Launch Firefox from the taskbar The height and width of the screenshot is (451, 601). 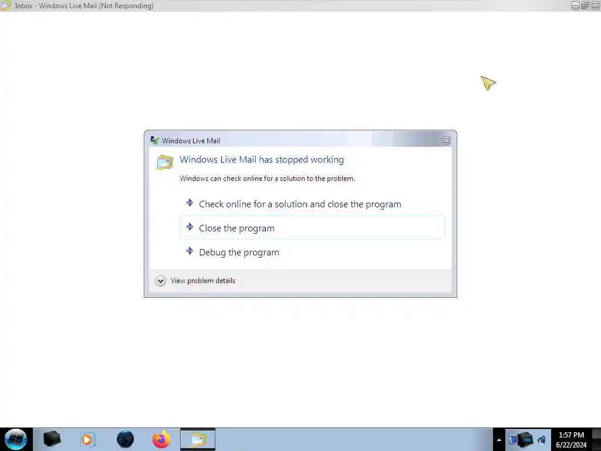[161, 439]
